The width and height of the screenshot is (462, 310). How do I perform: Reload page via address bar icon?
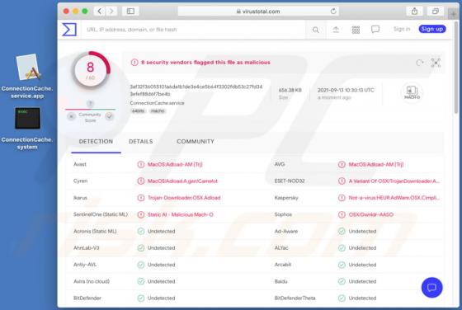tap(333, 12)
